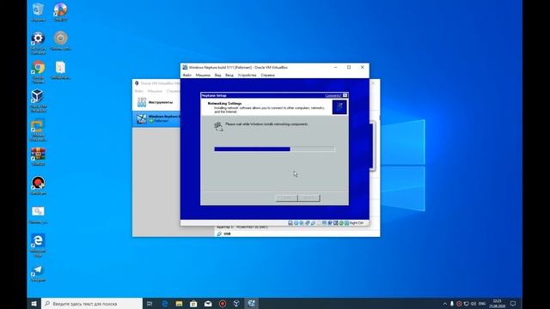This screenshot has height=309, width=550.
Task: Show hidden tray icons chevron
Action: pyautogui.click(x=445, y=303)
